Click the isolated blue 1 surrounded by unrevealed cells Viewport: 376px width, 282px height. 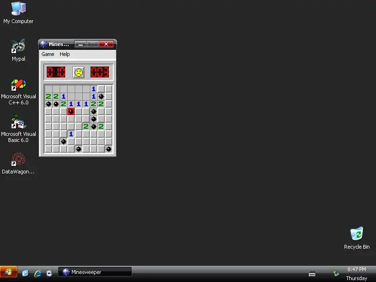pyautogui.click(x=71, y=134)
